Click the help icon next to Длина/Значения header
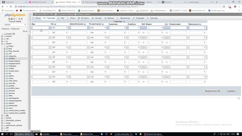 (85, 24)
